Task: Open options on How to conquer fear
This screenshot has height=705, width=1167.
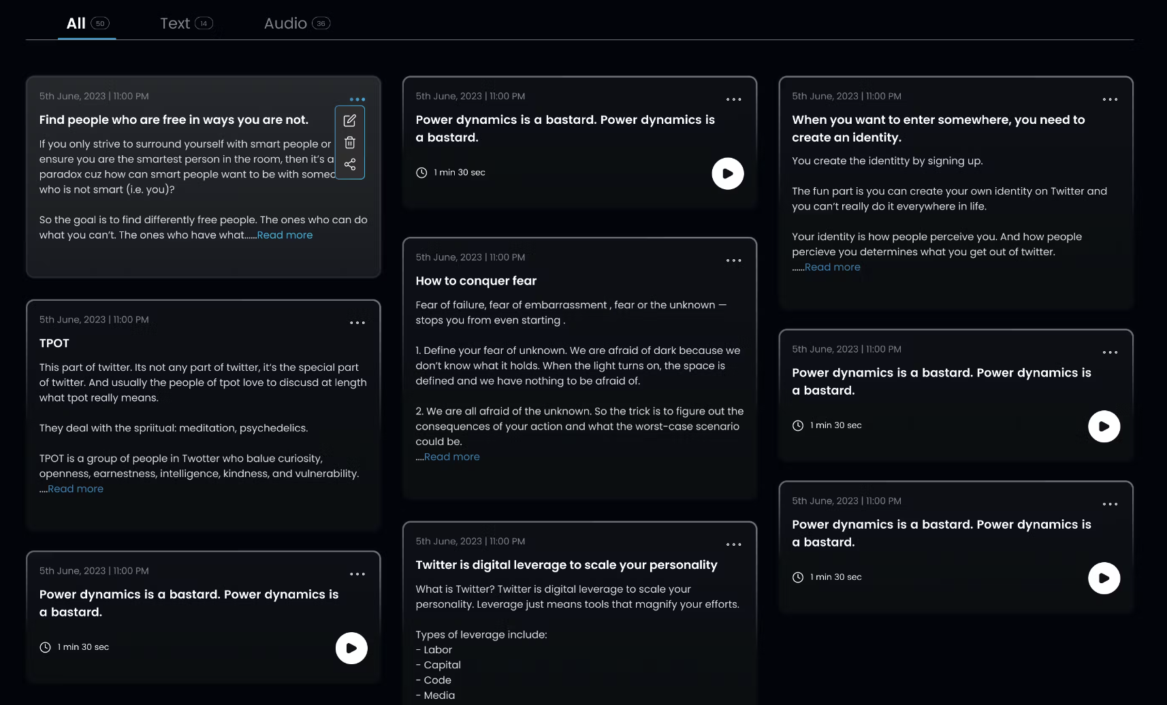Action: tap(733, 261)
